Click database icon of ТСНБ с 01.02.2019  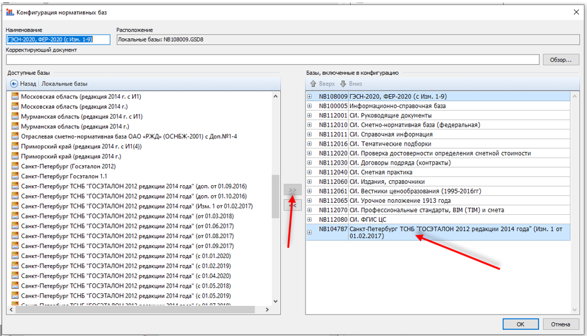[x=15, y=266]
